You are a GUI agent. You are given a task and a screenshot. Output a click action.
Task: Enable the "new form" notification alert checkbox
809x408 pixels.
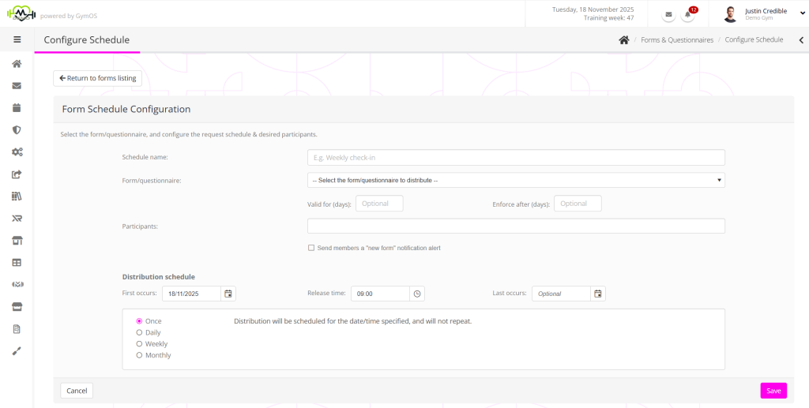click(x=311, y=248)
